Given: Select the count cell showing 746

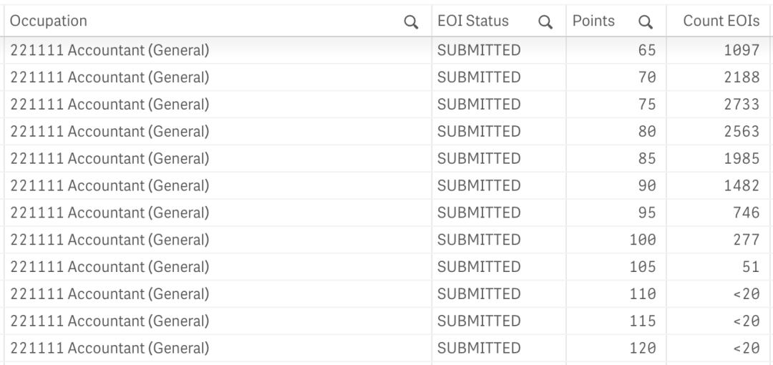Looking at the screenshot, I should click(x=719, y=213).
